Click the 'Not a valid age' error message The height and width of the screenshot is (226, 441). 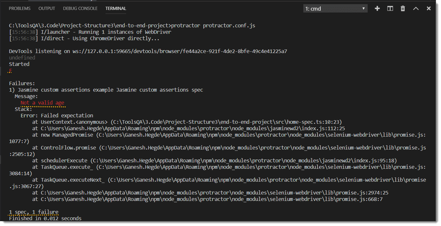[42, 102]
